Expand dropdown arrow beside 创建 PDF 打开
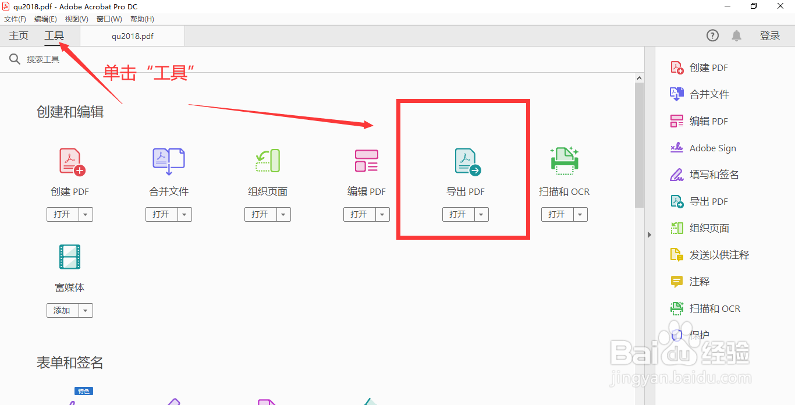 point(86,214)
